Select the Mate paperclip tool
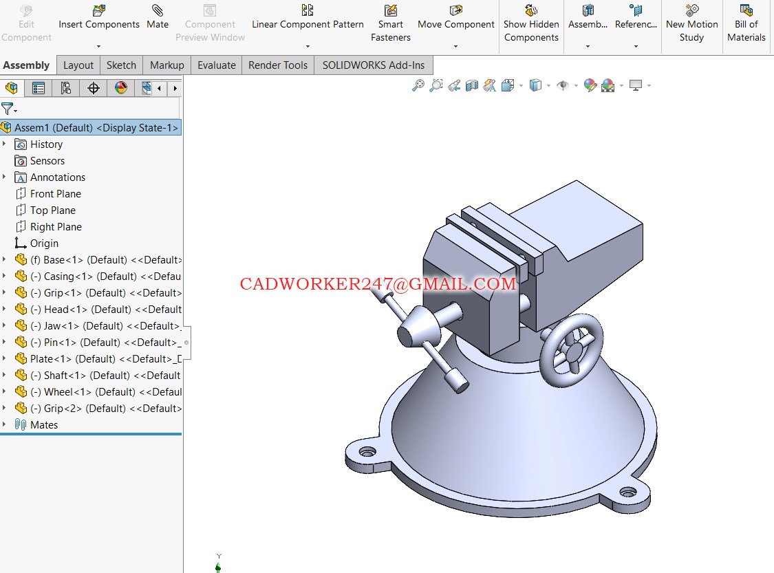Image resolution: width=774 pixels, height=573 pixels. click(158, 10)
